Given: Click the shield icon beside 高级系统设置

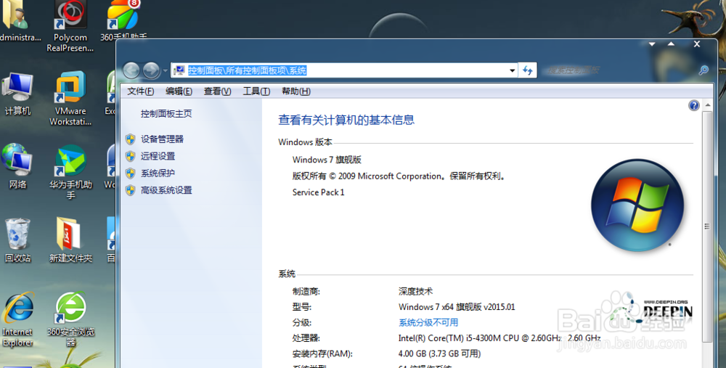Looking at the screenshot, I should (x=131, y=190).
